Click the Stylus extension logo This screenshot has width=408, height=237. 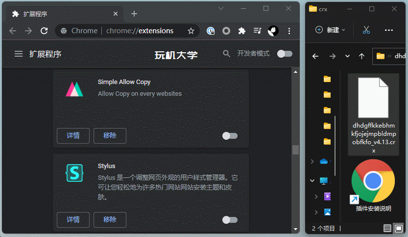(x=74, y=173)
